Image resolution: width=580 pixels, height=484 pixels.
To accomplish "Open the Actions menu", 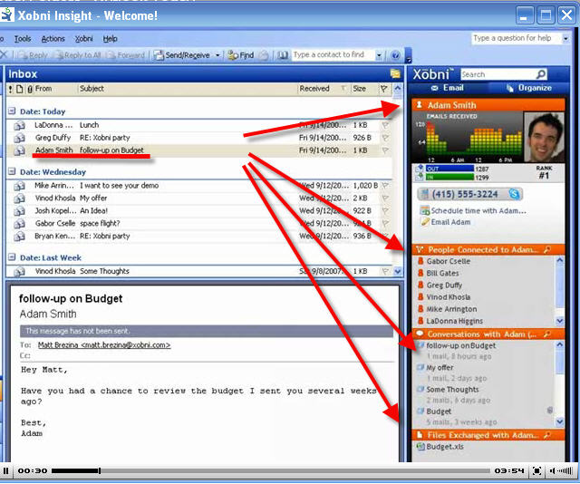I will click(53, 38).
